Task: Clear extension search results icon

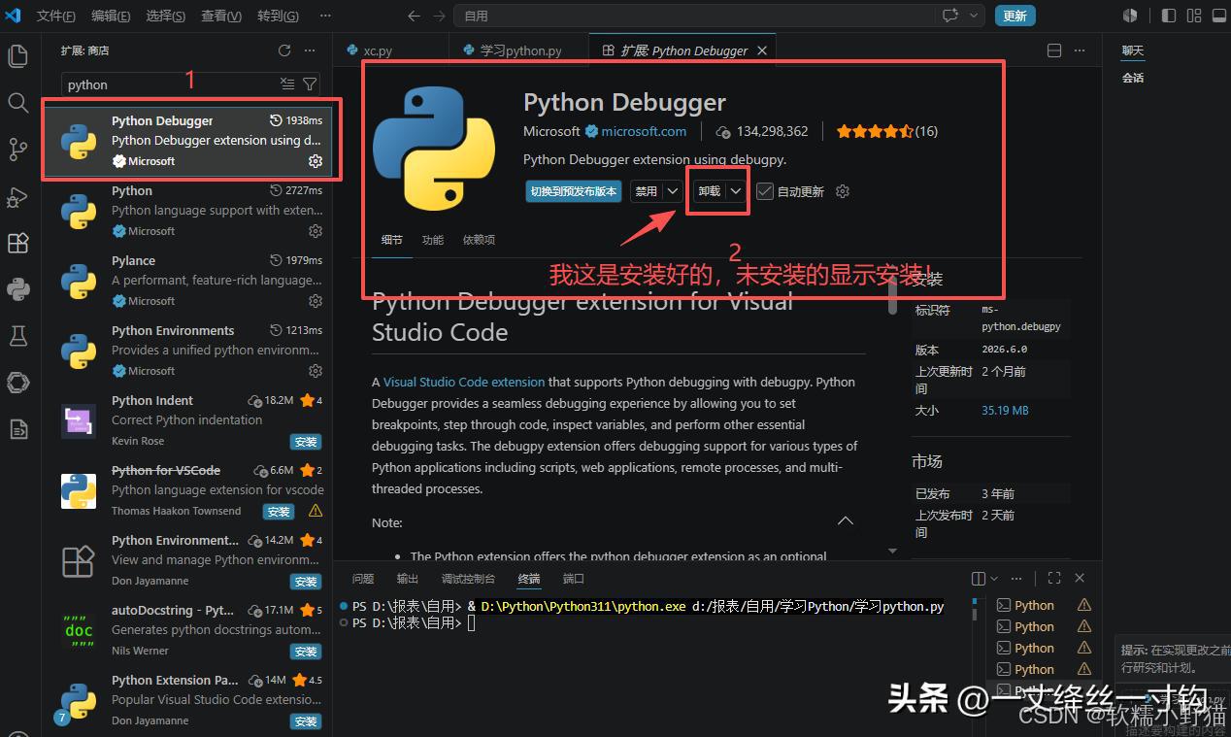Action: (x=286, y=84)
